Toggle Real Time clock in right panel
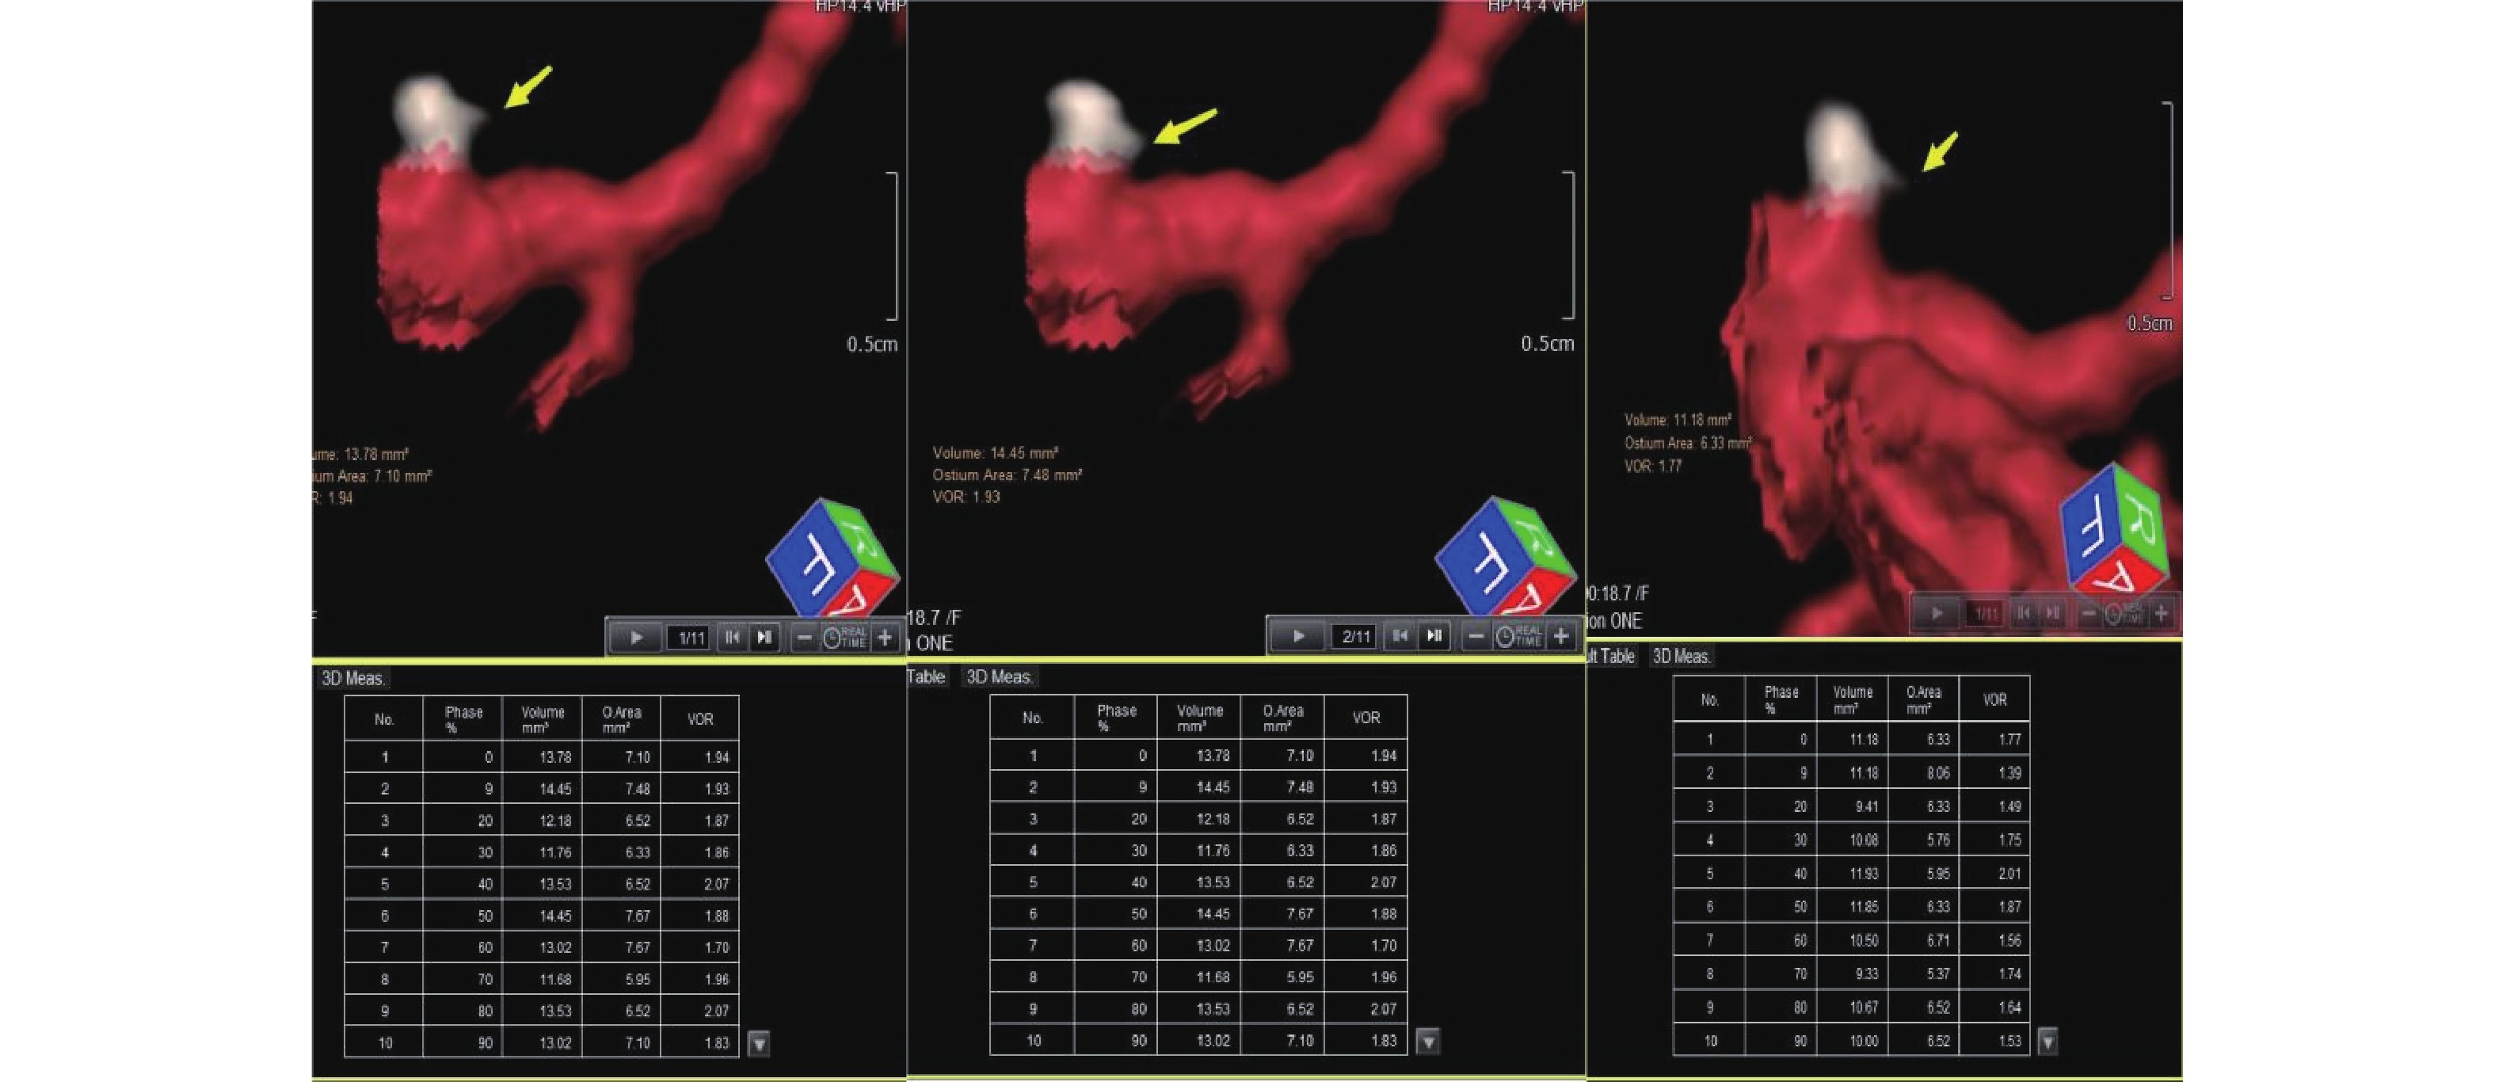The image size is (2495, 1082). (x=2124, y=613)
